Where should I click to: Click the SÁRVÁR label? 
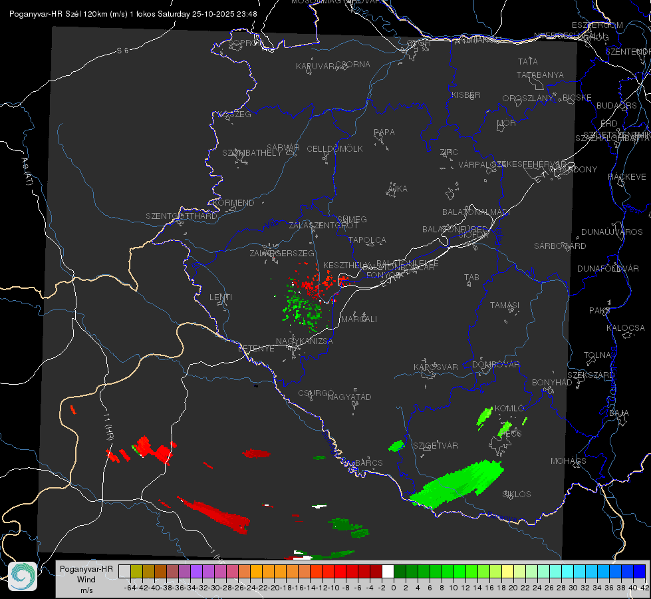pyautogui.click(x=283, y=148)
